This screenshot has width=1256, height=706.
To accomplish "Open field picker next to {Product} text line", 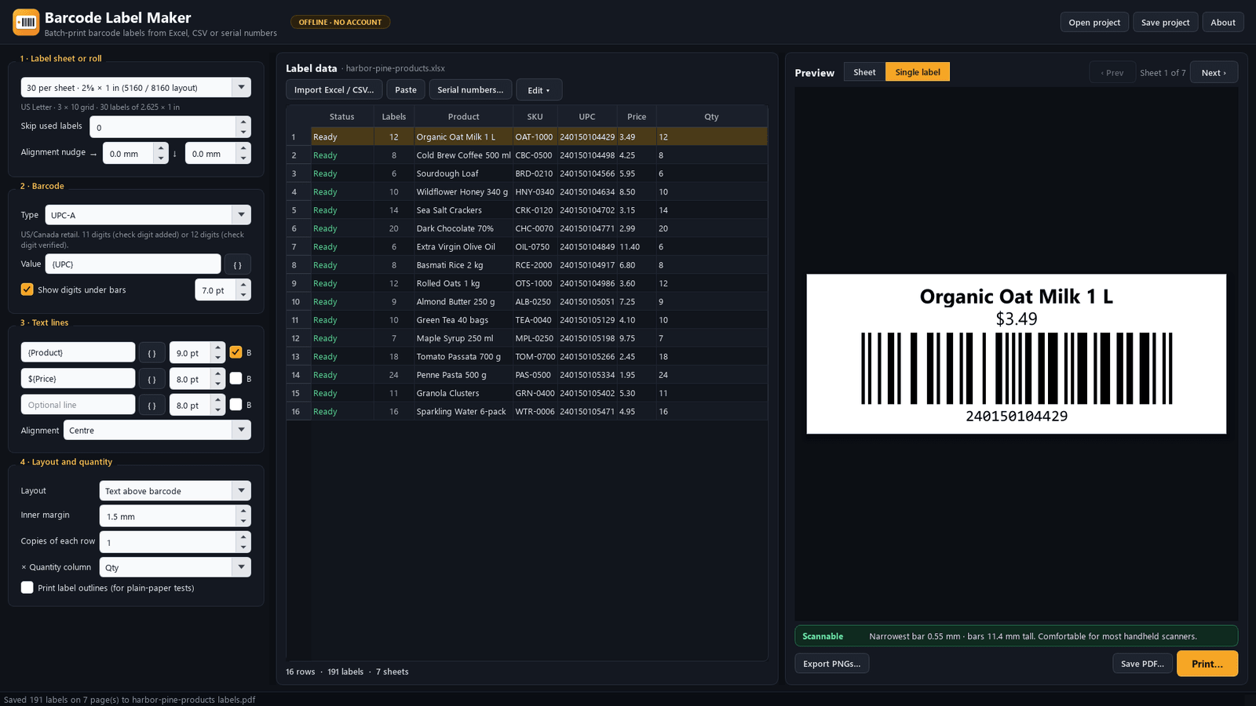I will 152,353.
